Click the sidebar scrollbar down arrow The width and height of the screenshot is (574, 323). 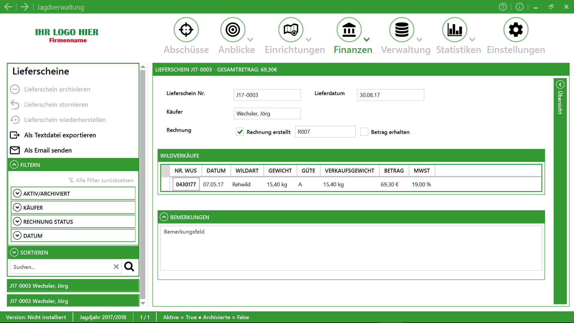[x=143, y=303]
